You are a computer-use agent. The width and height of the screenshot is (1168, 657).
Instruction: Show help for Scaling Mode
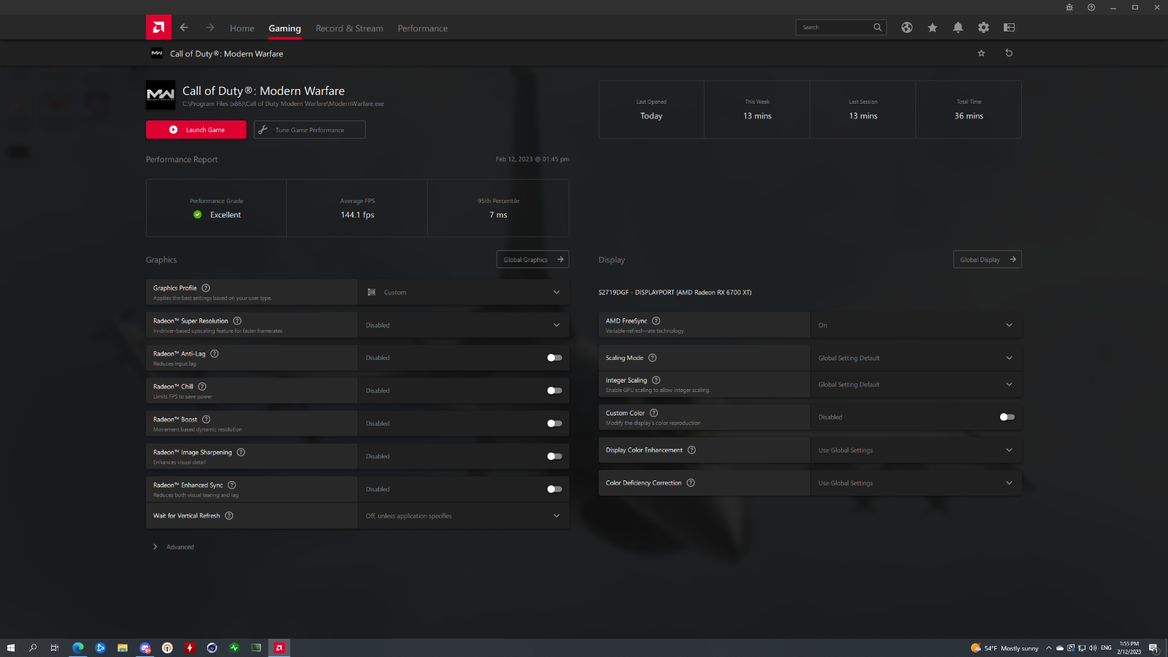[653, 358]
